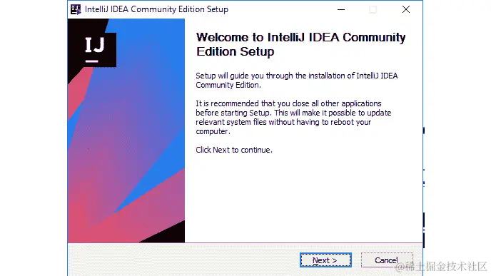Minimize the Setup window
The height and width of the screenshot is (276, 491).
341,9
